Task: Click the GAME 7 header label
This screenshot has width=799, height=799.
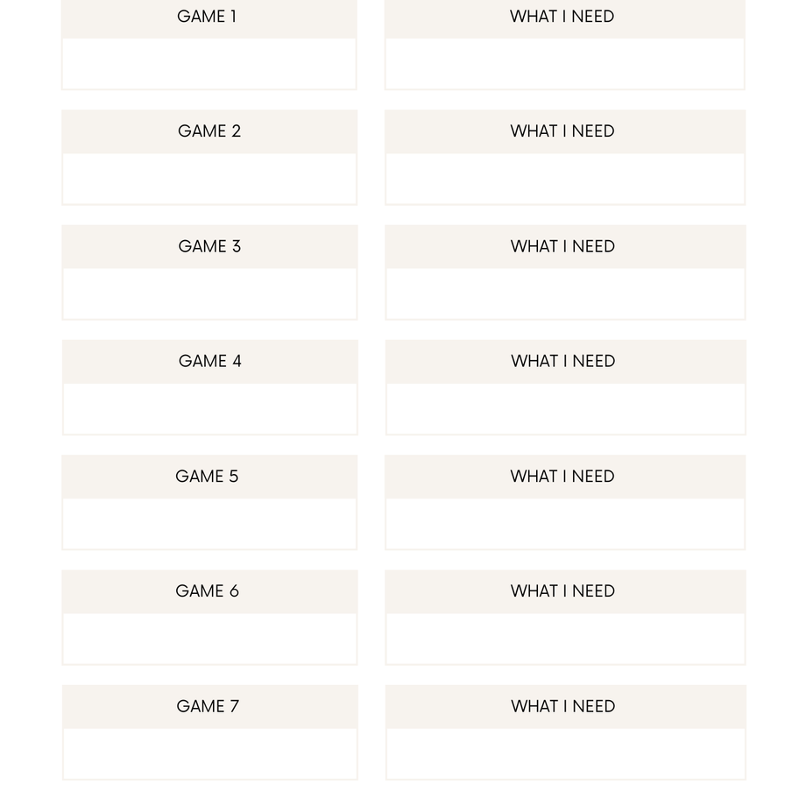Action: pos(208,706)
